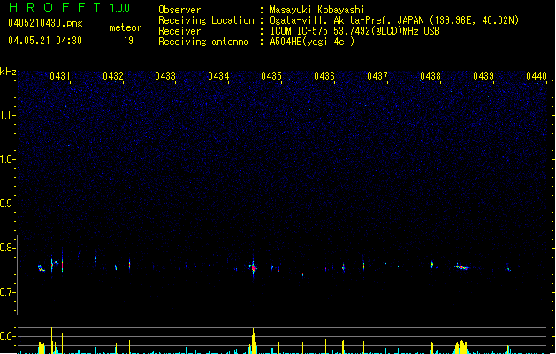
Task: Click the Receiving antenna label
Action: (203, 42)
